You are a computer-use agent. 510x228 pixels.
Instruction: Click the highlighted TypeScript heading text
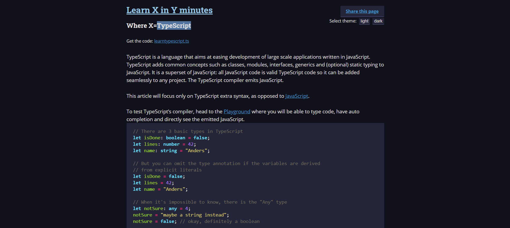pyautogui.click(x=174, y=25)
